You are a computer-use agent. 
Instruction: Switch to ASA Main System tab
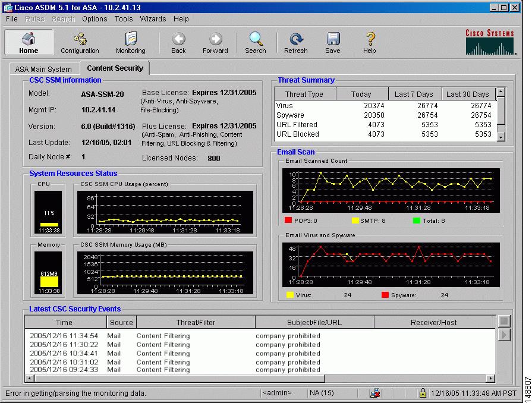pos(43,69)
